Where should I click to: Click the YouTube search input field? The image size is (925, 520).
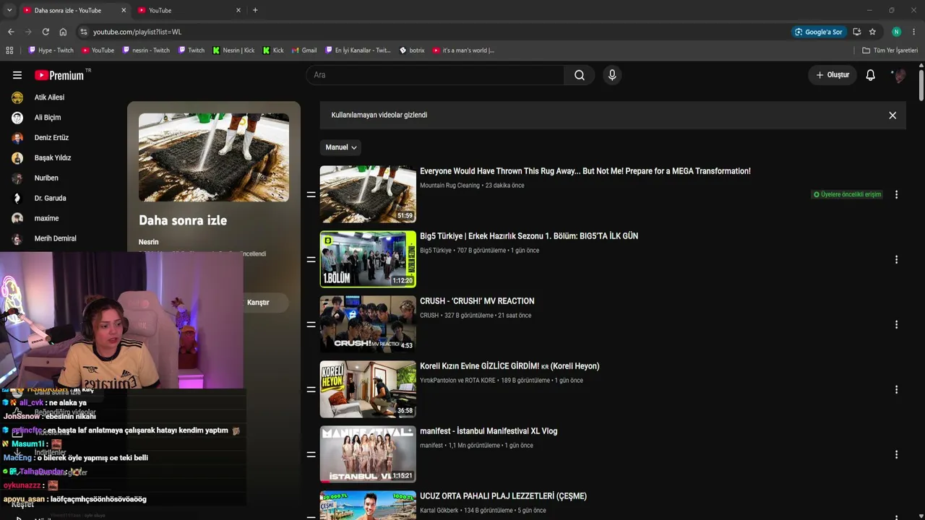pyautogui.click(x=435, y=75)
